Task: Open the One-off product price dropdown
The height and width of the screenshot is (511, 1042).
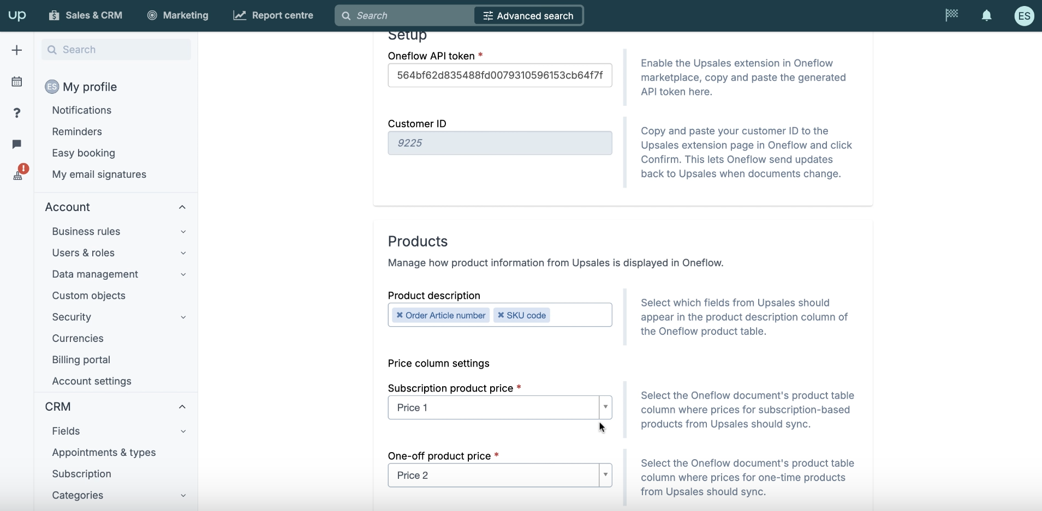Action: [605, 475]
